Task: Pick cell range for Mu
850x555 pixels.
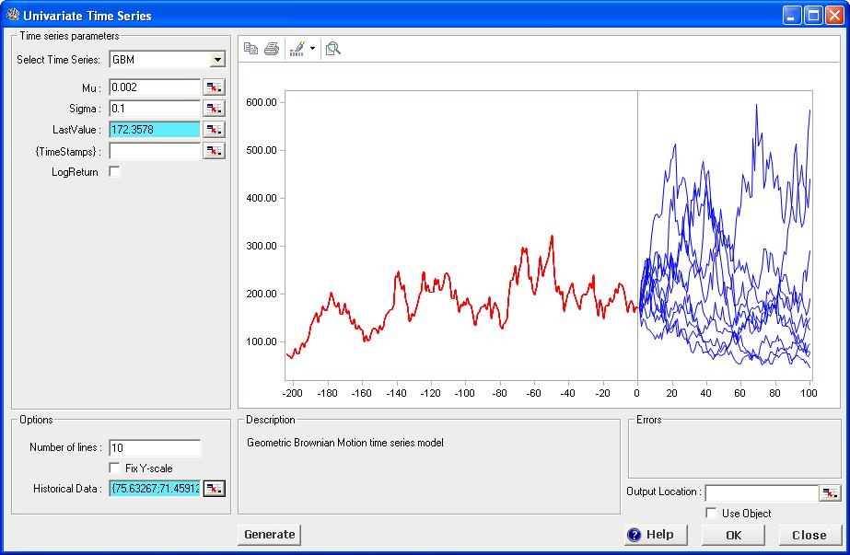Action: click(x=215, y=87)
